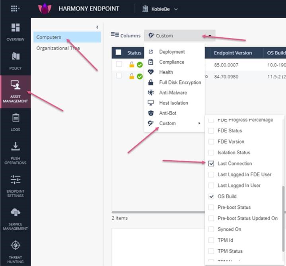Enable the FDE Status column checkbox

[211, 131]
